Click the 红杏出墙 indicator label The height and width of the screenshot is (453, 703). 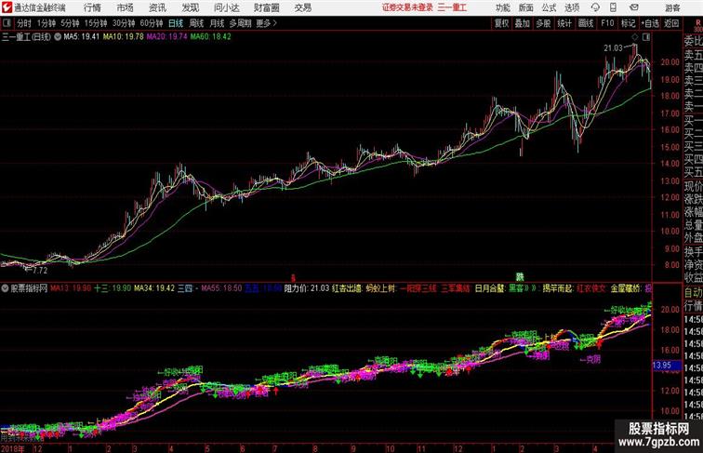tap(347, 288)
